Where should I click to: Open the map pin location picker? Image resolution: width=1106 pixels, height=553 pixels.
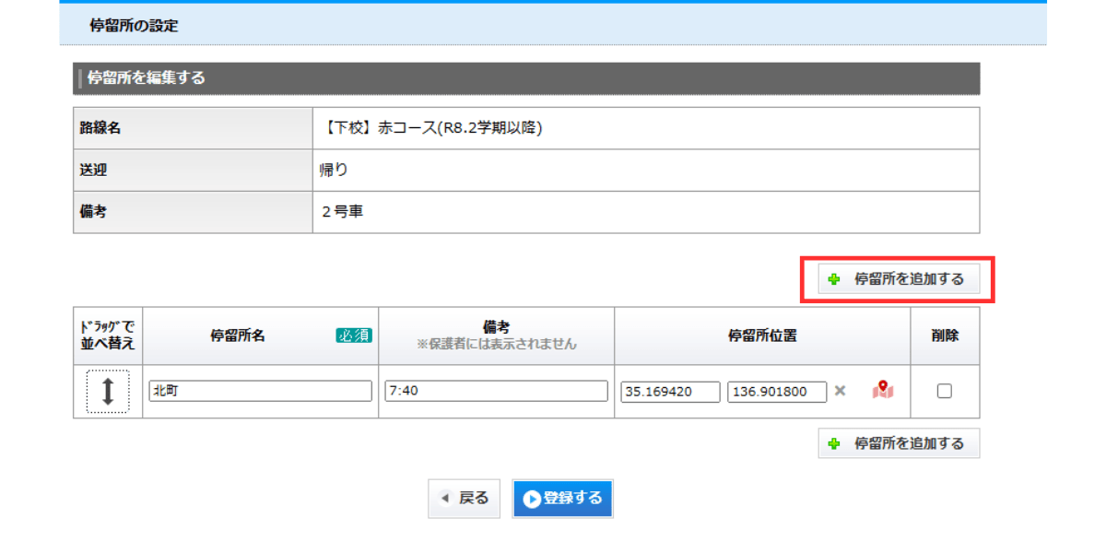tap(883, 391)
